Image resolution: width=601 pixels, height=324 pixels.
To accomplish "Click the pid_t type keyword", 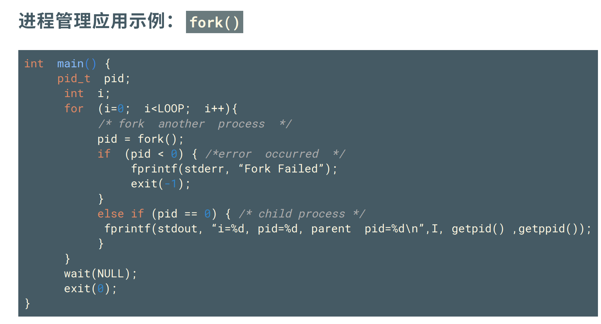I will (x=74, y=78).
